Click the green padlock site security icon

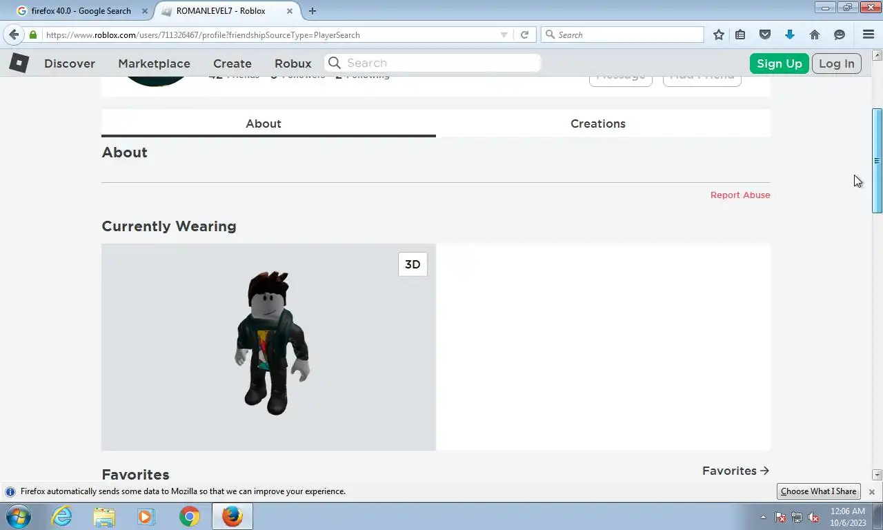click(x=33, y=35)
